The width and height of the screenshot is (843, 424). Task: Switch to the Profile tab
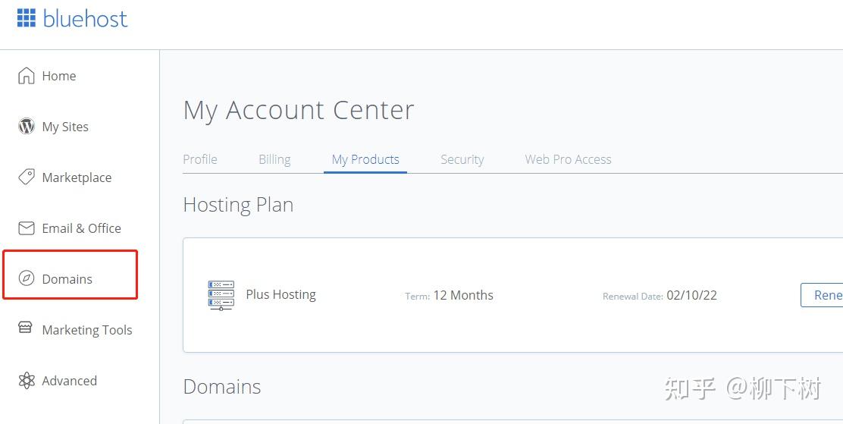200,159
